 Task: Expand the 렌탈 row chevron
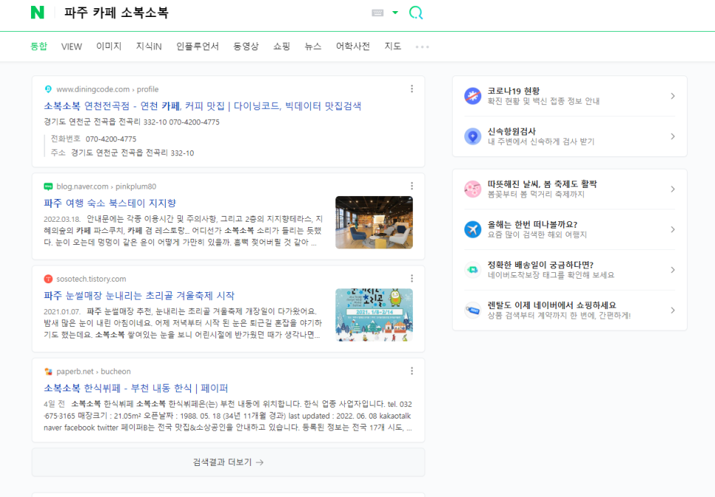click(673, 310)
